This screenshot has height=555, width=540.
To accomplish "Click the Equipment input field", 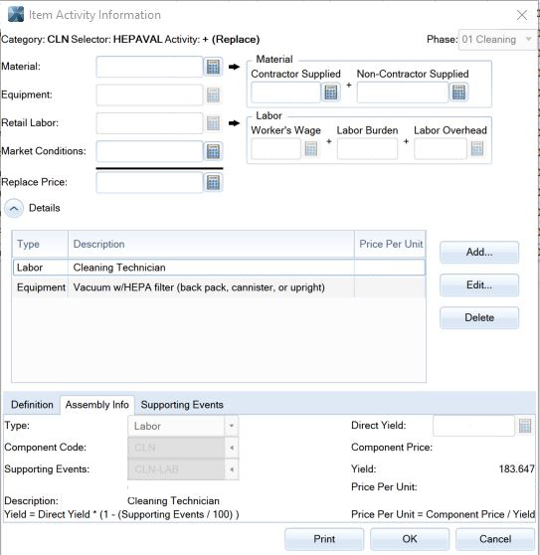I will pyautogui.click(x=149, y=95).
